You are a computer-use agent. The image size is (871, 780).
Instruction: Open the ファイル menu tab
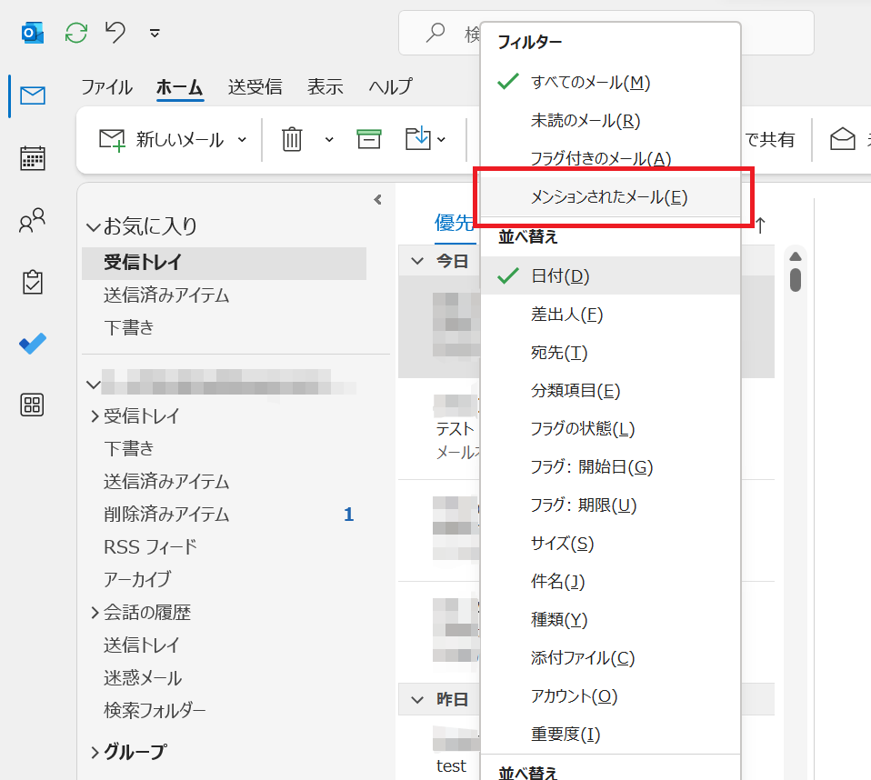[106, 87]
